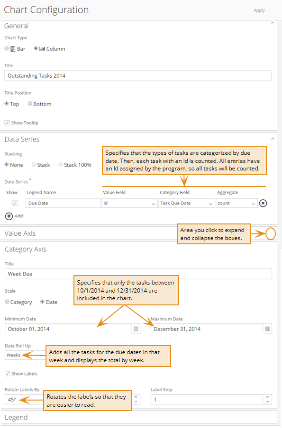Image resolution: width=282 pixels, height=428 pixels.
Task: Click the Bar chart icon
Action: 13,49
